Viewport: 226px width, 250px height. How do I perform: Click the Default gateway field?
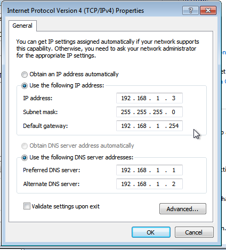click(x=149, y=126)
